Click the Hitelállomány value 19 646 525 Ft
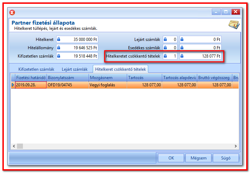250x173 pixels. click(x=77, y=47)
